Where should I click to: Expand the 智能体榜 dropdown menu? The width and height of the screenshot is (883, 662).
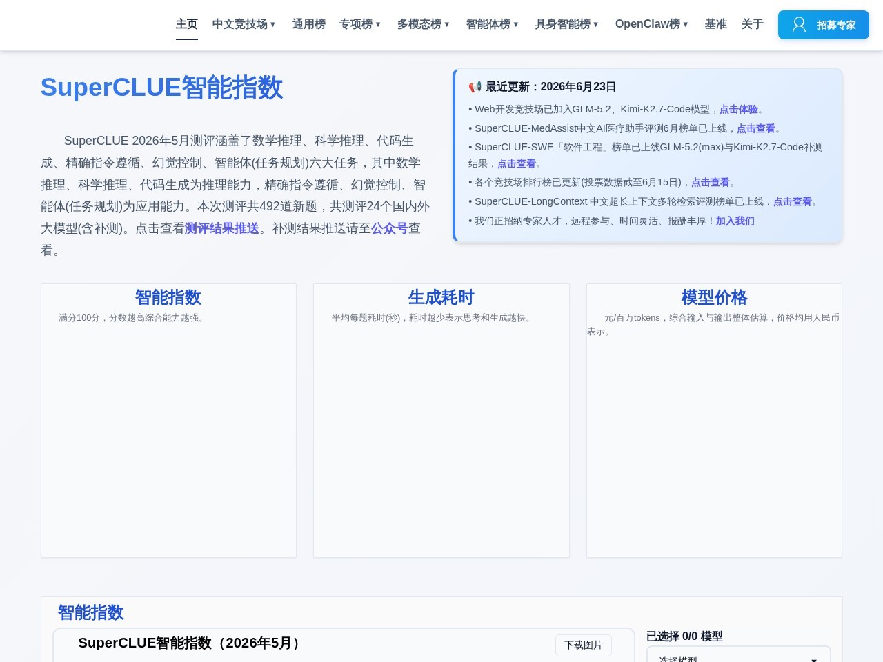(x=493, y=24)
